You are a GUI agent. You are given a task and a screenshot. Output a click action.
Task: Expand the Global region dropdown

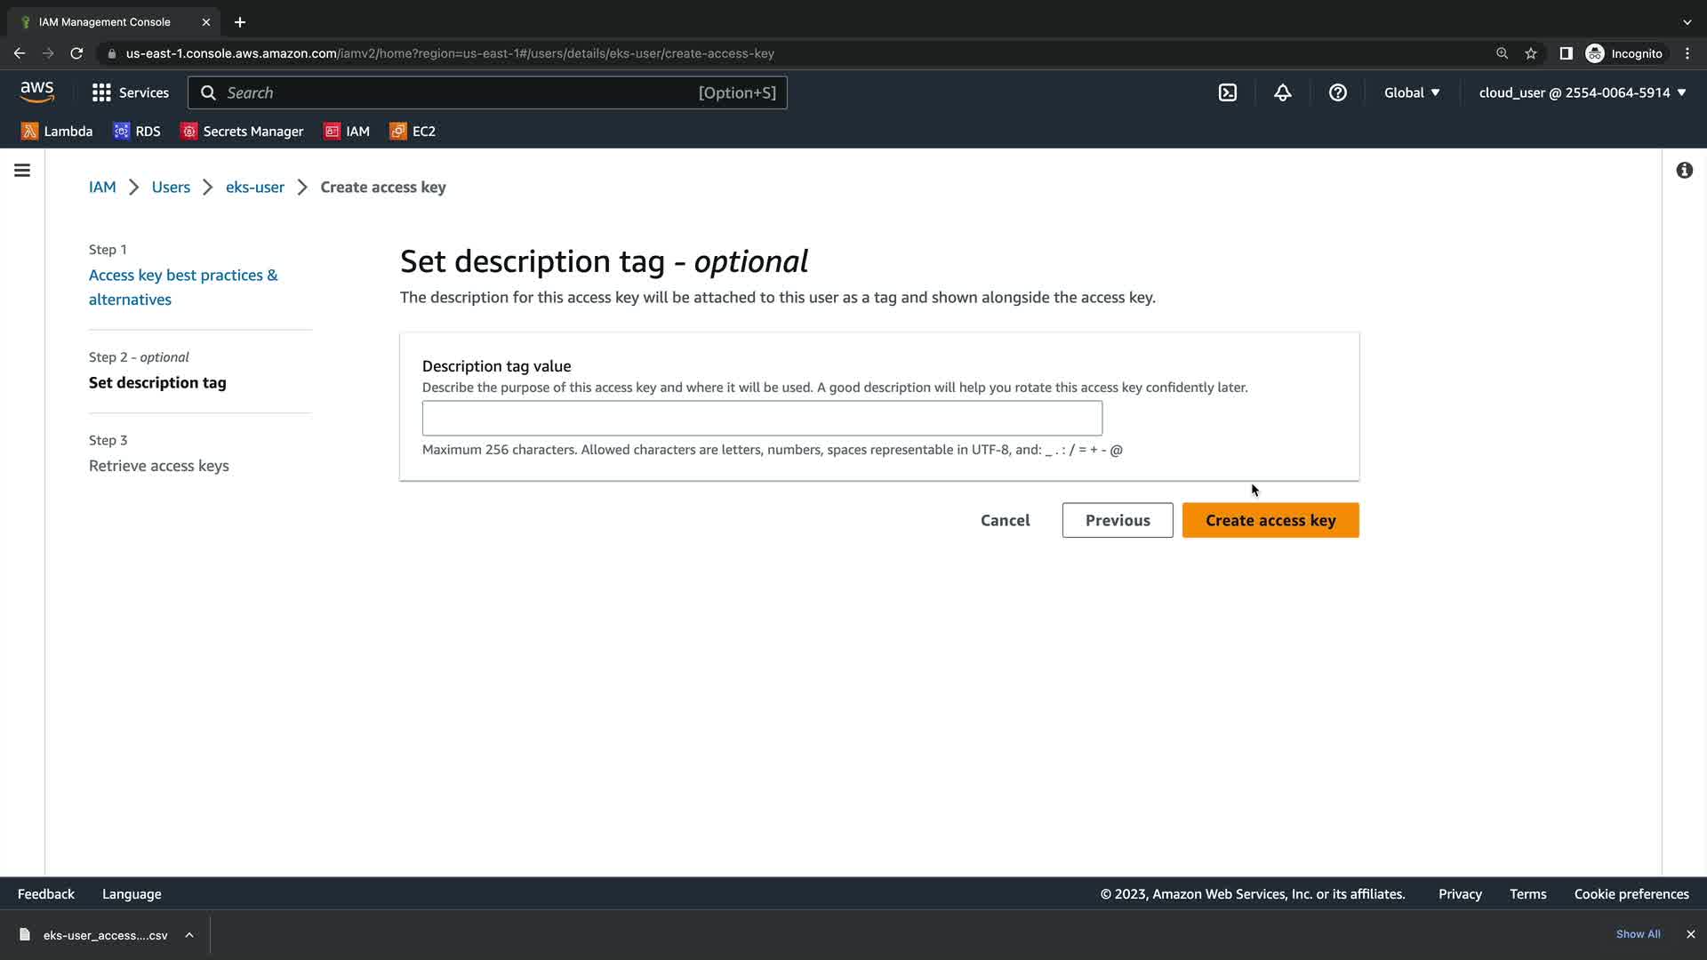[1411, 92]
